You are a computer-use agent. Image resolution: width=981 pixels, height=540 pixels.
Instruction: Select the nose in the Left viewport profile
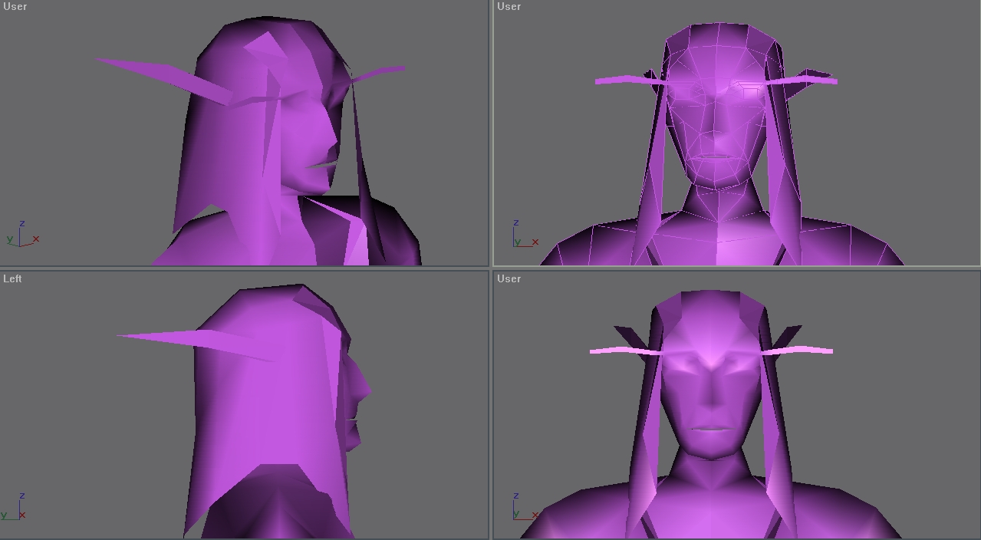[364, 387]
